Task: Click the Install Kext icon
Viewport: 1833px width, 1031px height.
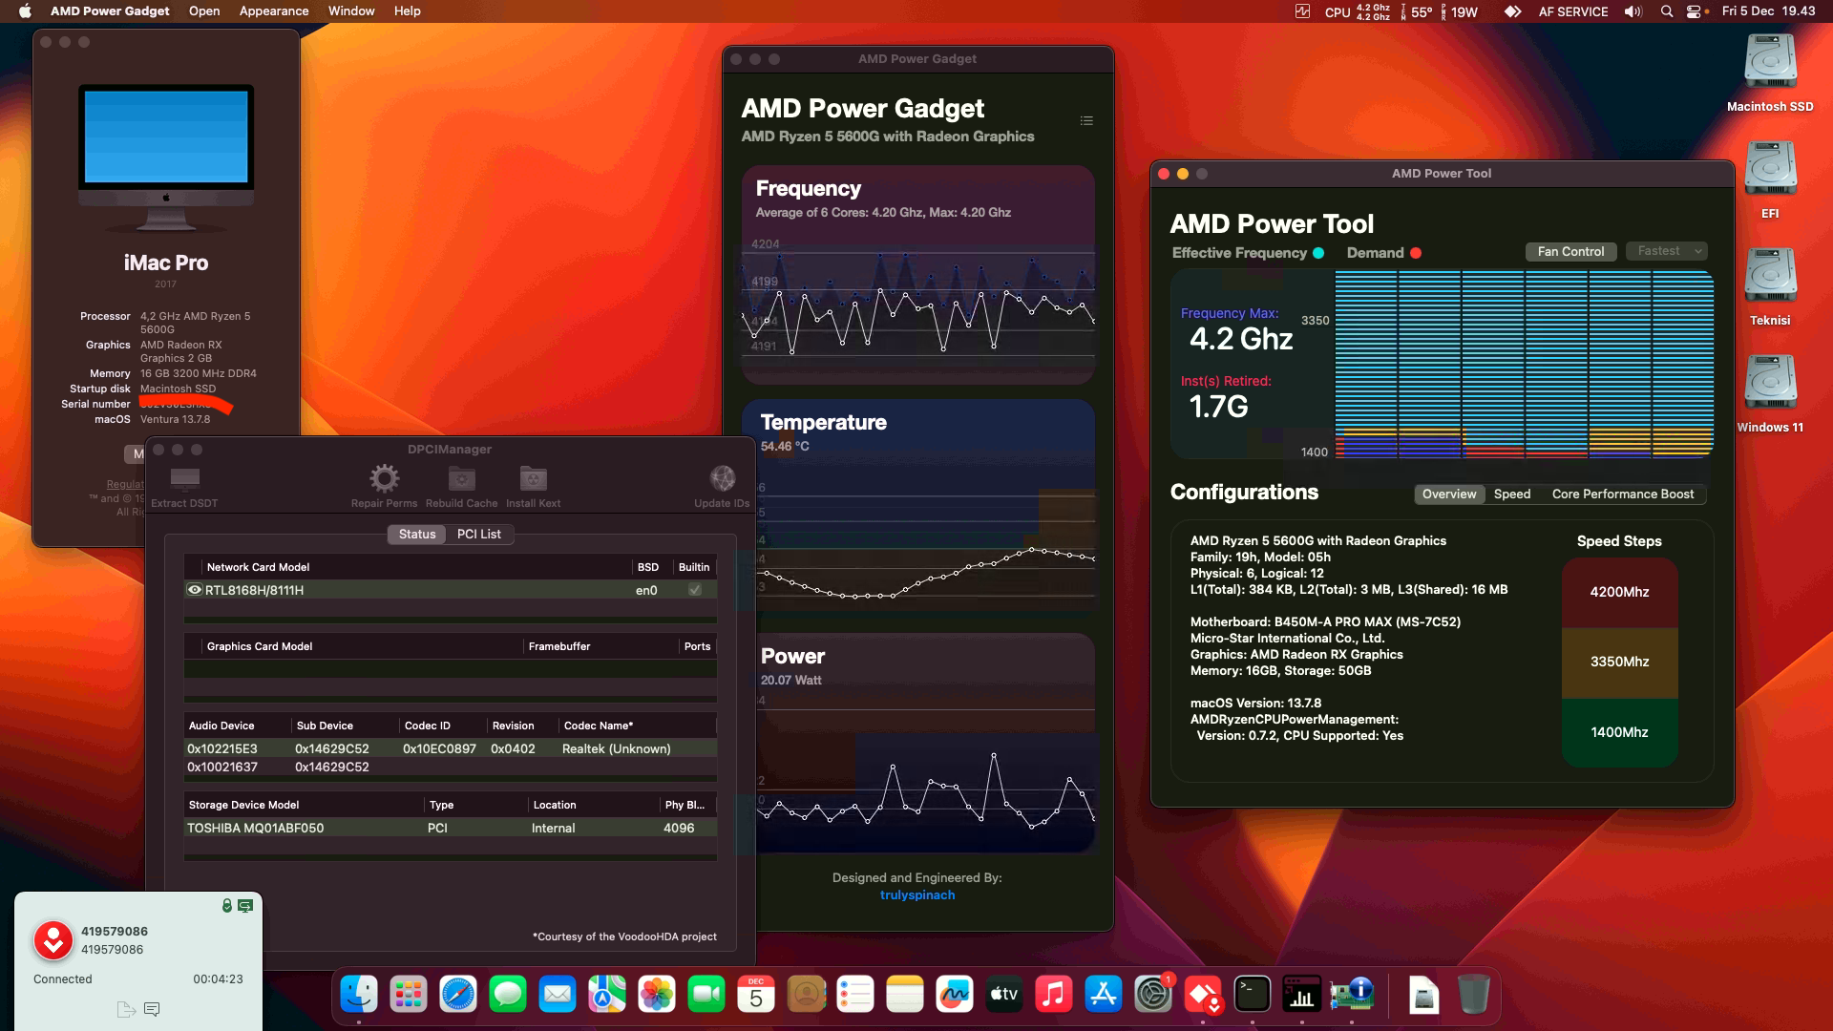Action: [532, 477]
